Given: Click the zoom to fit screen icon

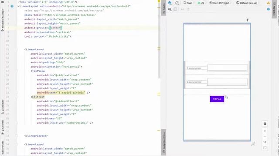Looking at the screenshot, I should (265, 148).
